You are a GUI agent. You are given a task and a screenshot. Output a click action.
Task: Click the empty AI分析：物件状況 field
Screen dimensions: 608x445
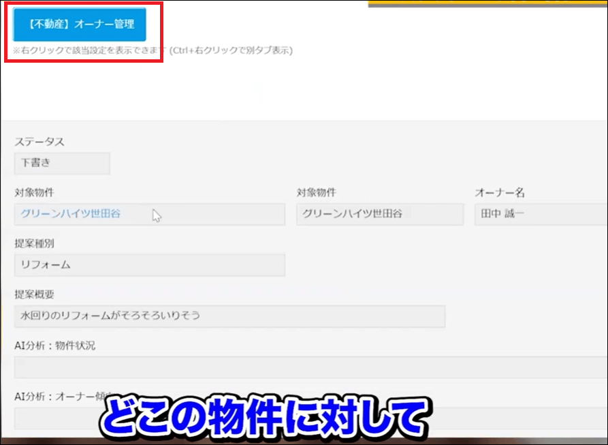point(229,368)
